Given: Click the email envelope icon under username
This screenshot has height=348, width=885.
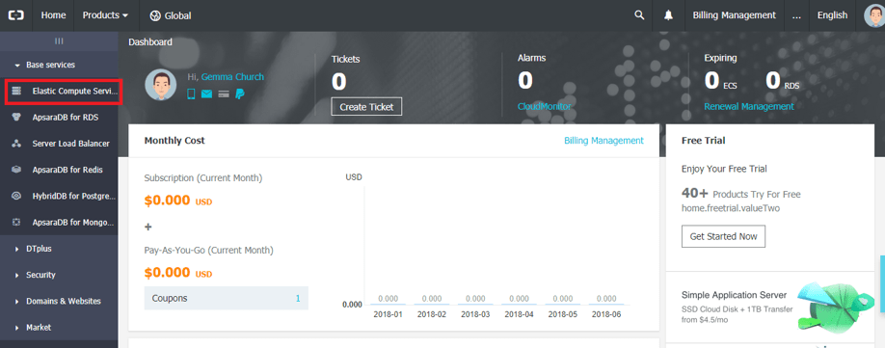Looking at the screenshot, I should tap(206, 94).
